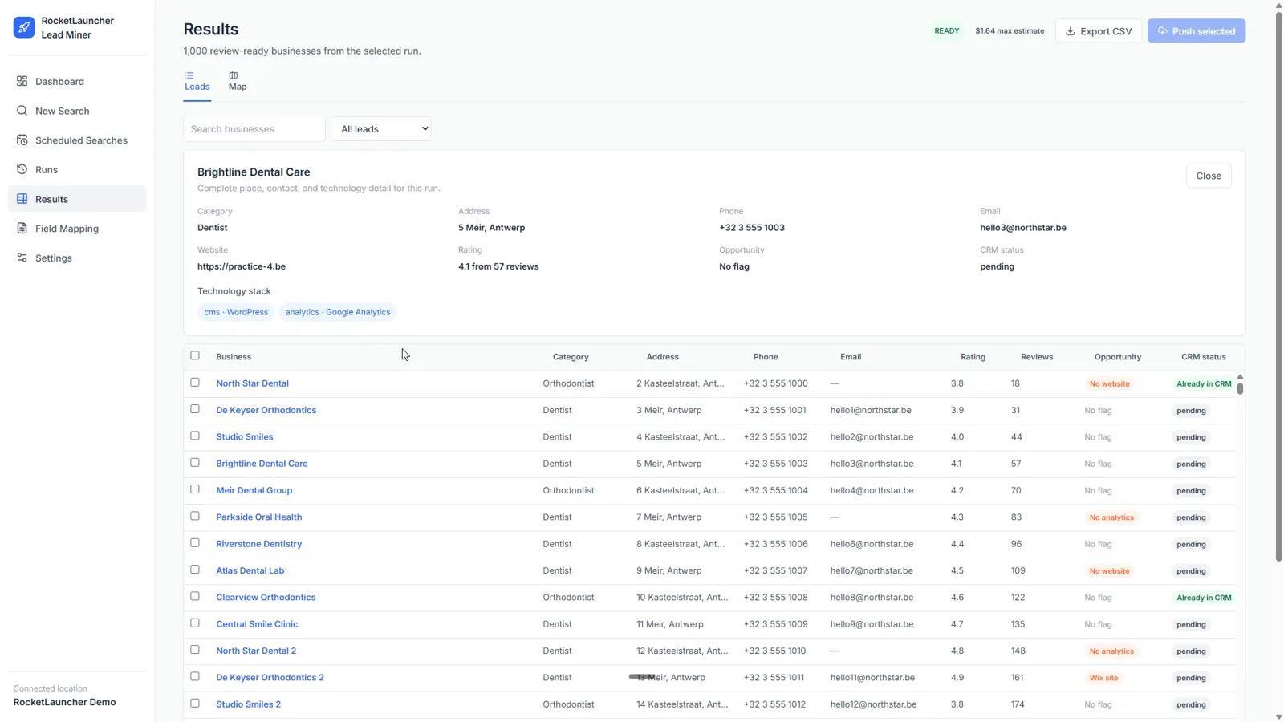Open the North Star Dental link
Viewport: 1284px width, 722px height.
(252, 383)
